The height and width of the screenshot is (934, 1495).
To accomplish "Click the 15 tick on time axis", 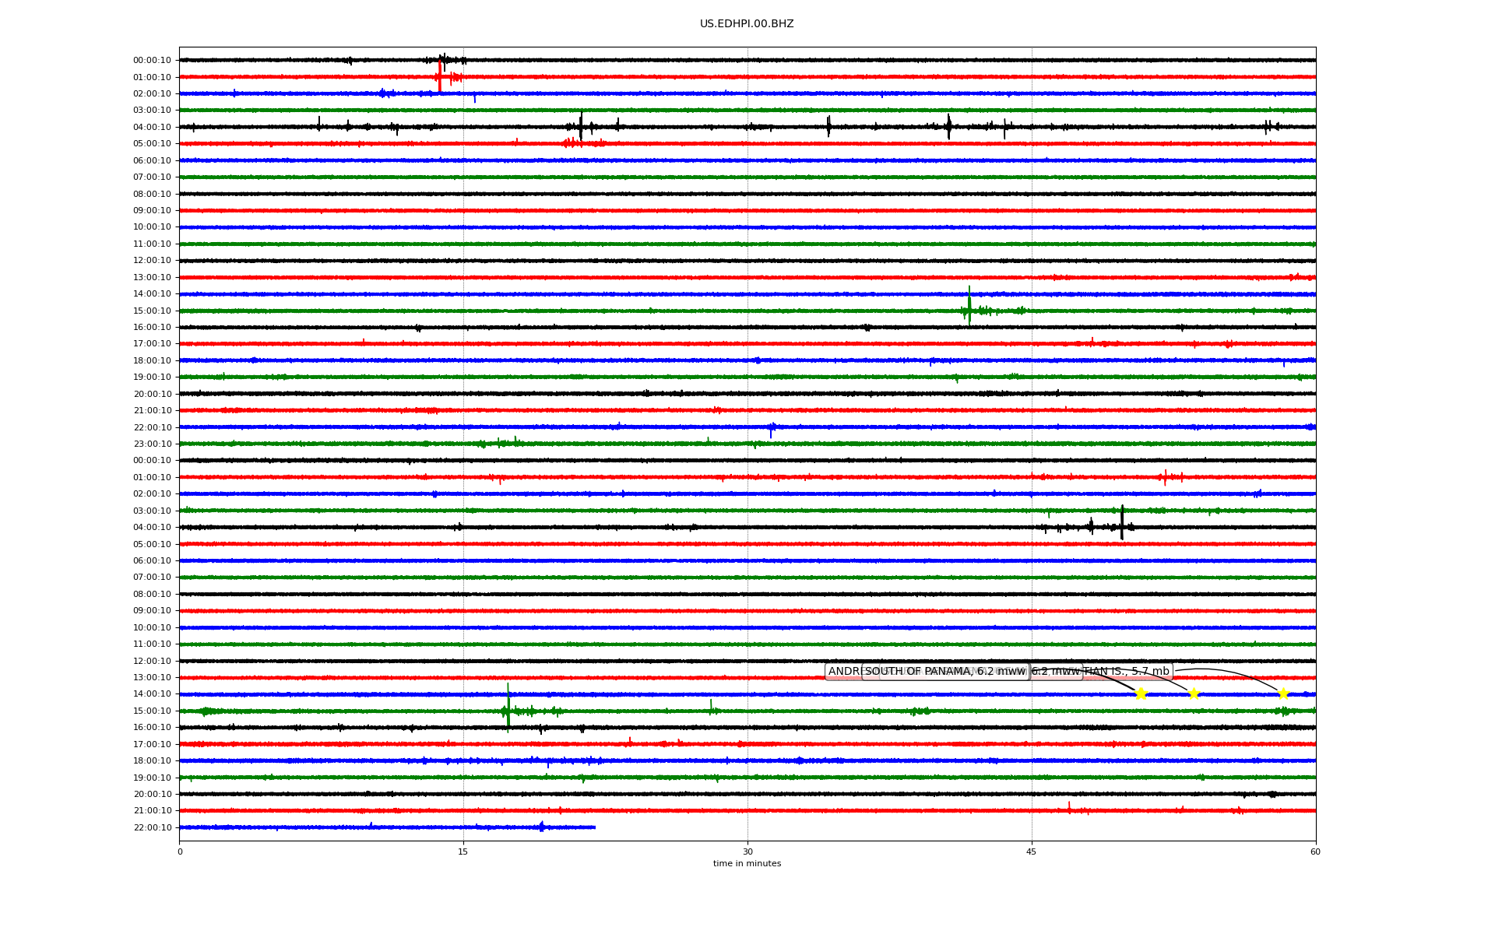I will click(x=463, y=851).
